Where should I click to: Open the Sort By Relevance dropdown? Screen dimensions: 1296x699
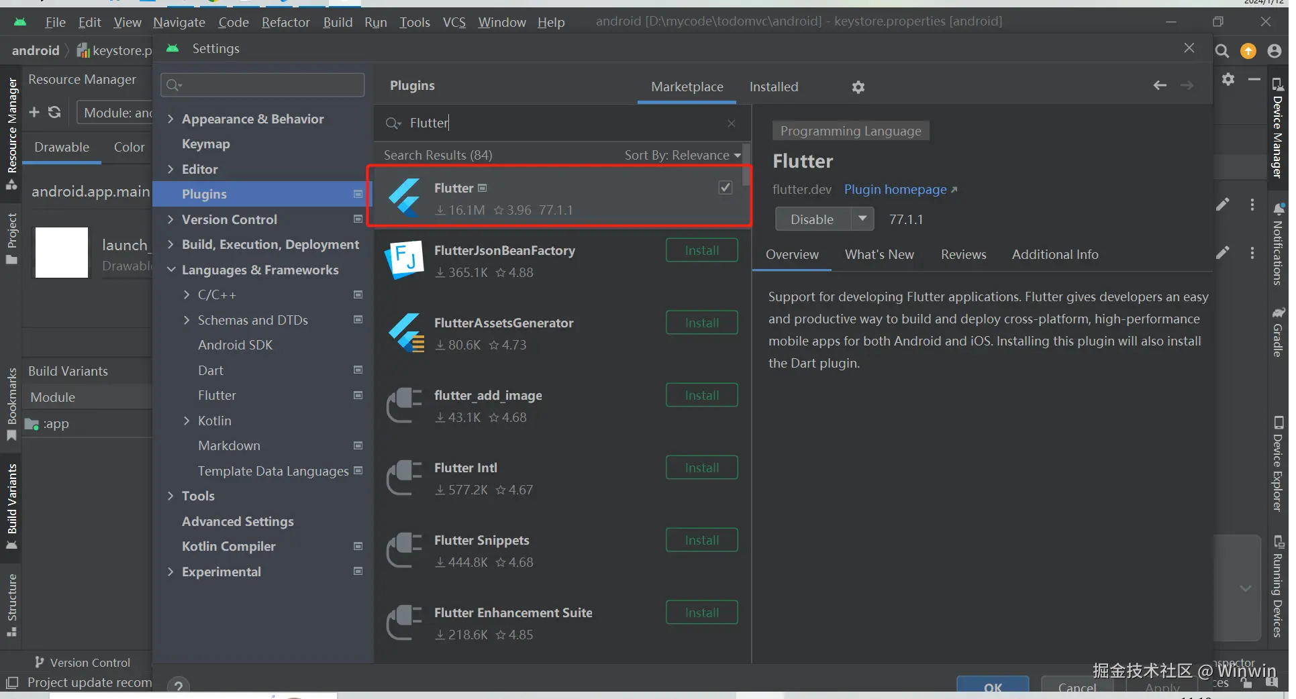pos(683,156)
